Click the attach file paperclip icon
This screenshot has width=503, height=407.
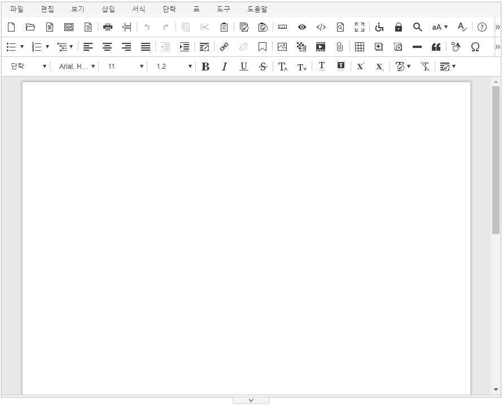point(340,47)
